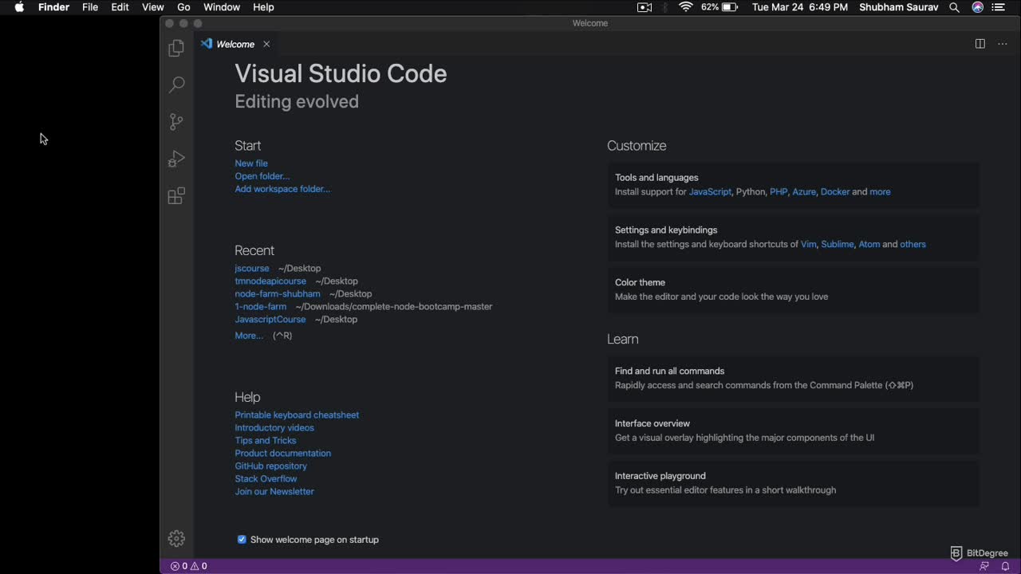Open Spotlight search in the menu bar
Screen dimensions: 1021x574
(954, 7)
